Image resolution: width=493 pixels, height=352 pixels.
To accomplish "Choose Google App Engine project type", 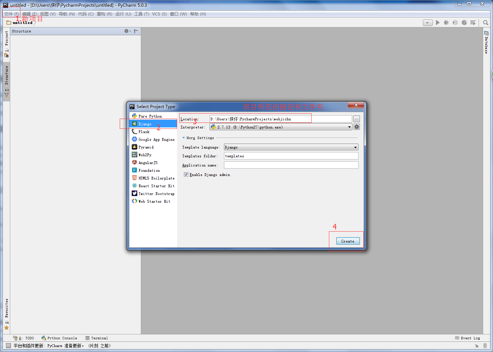I will point(153,139).
